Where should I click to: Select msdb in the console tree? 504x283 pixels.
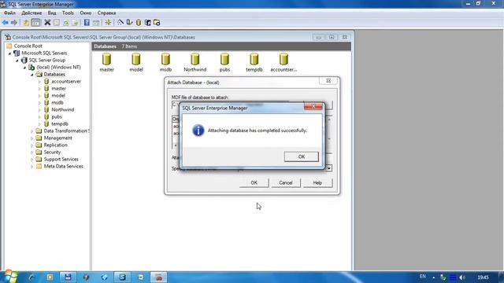[57, 103]
